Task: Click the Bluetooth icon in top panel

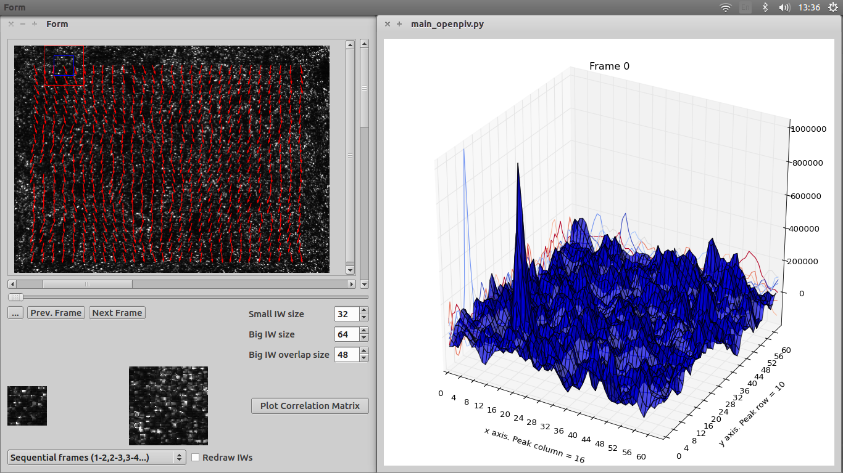Action: pos(765,7)
